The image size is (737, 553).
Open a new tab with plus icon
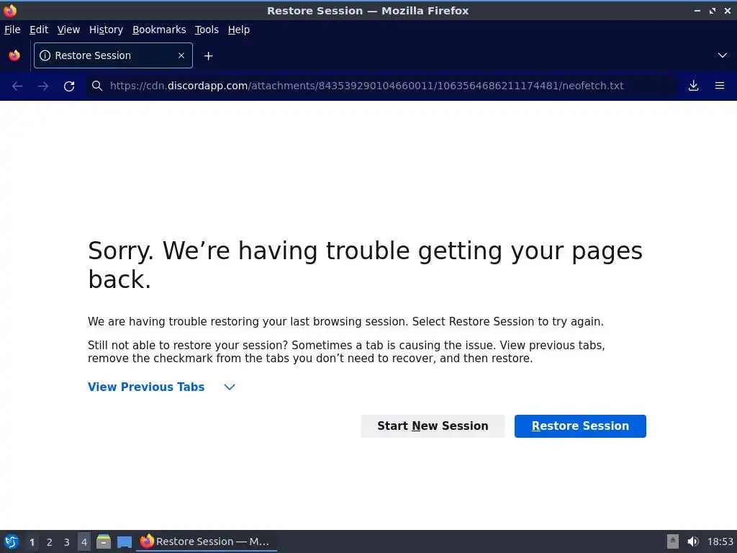point(208,56)
